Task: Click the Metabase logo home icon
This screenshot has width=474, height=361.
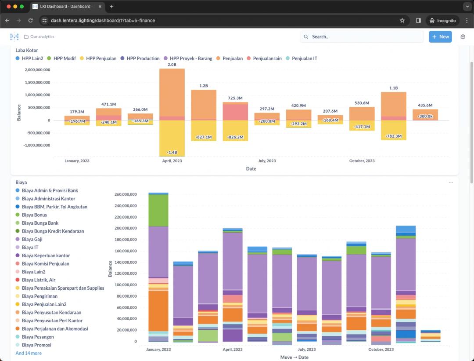Action: (14, 37)
